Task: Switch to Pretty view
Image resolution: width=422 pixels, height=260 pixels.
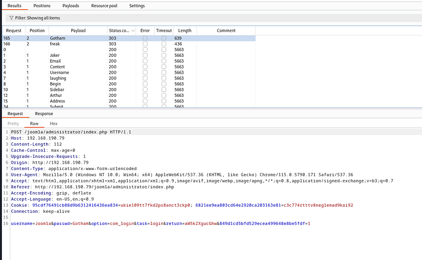Action: [13, 124]
